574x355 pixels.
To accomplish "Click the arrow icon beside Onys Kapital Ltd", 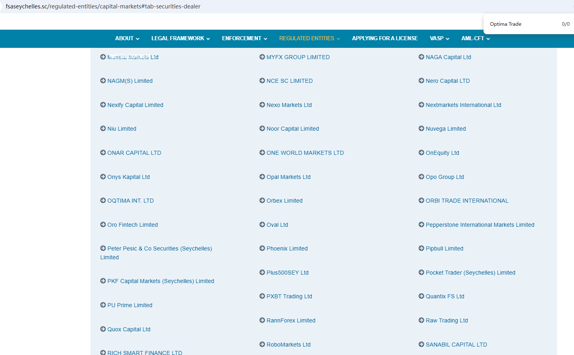I will 103,177.
